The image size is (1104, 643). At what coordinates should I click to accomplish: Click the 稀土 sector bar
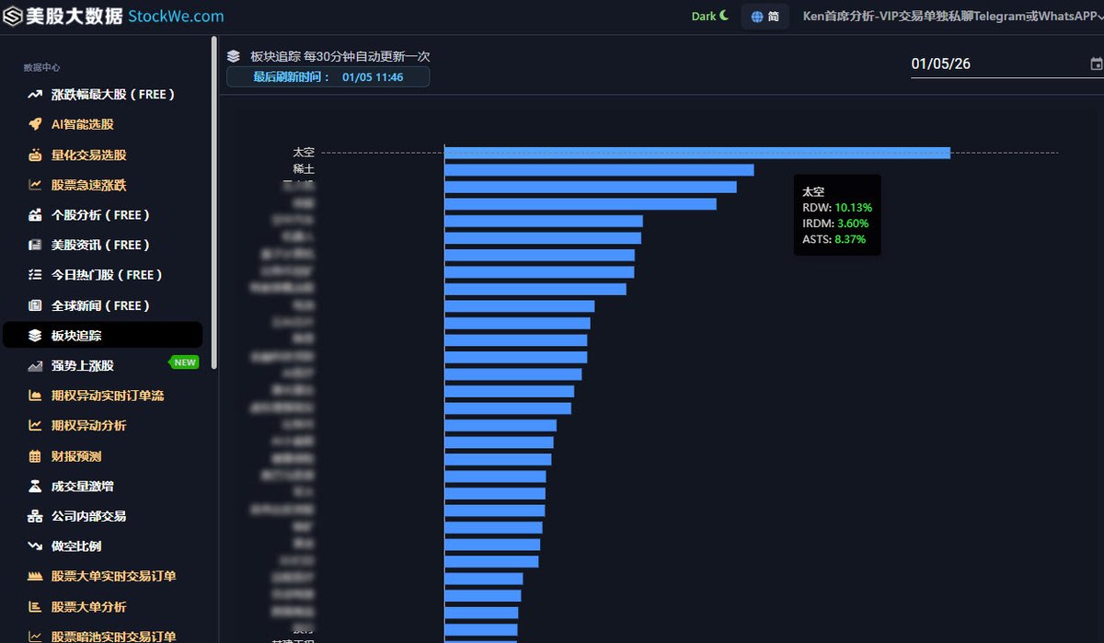[x=599, y=170]
